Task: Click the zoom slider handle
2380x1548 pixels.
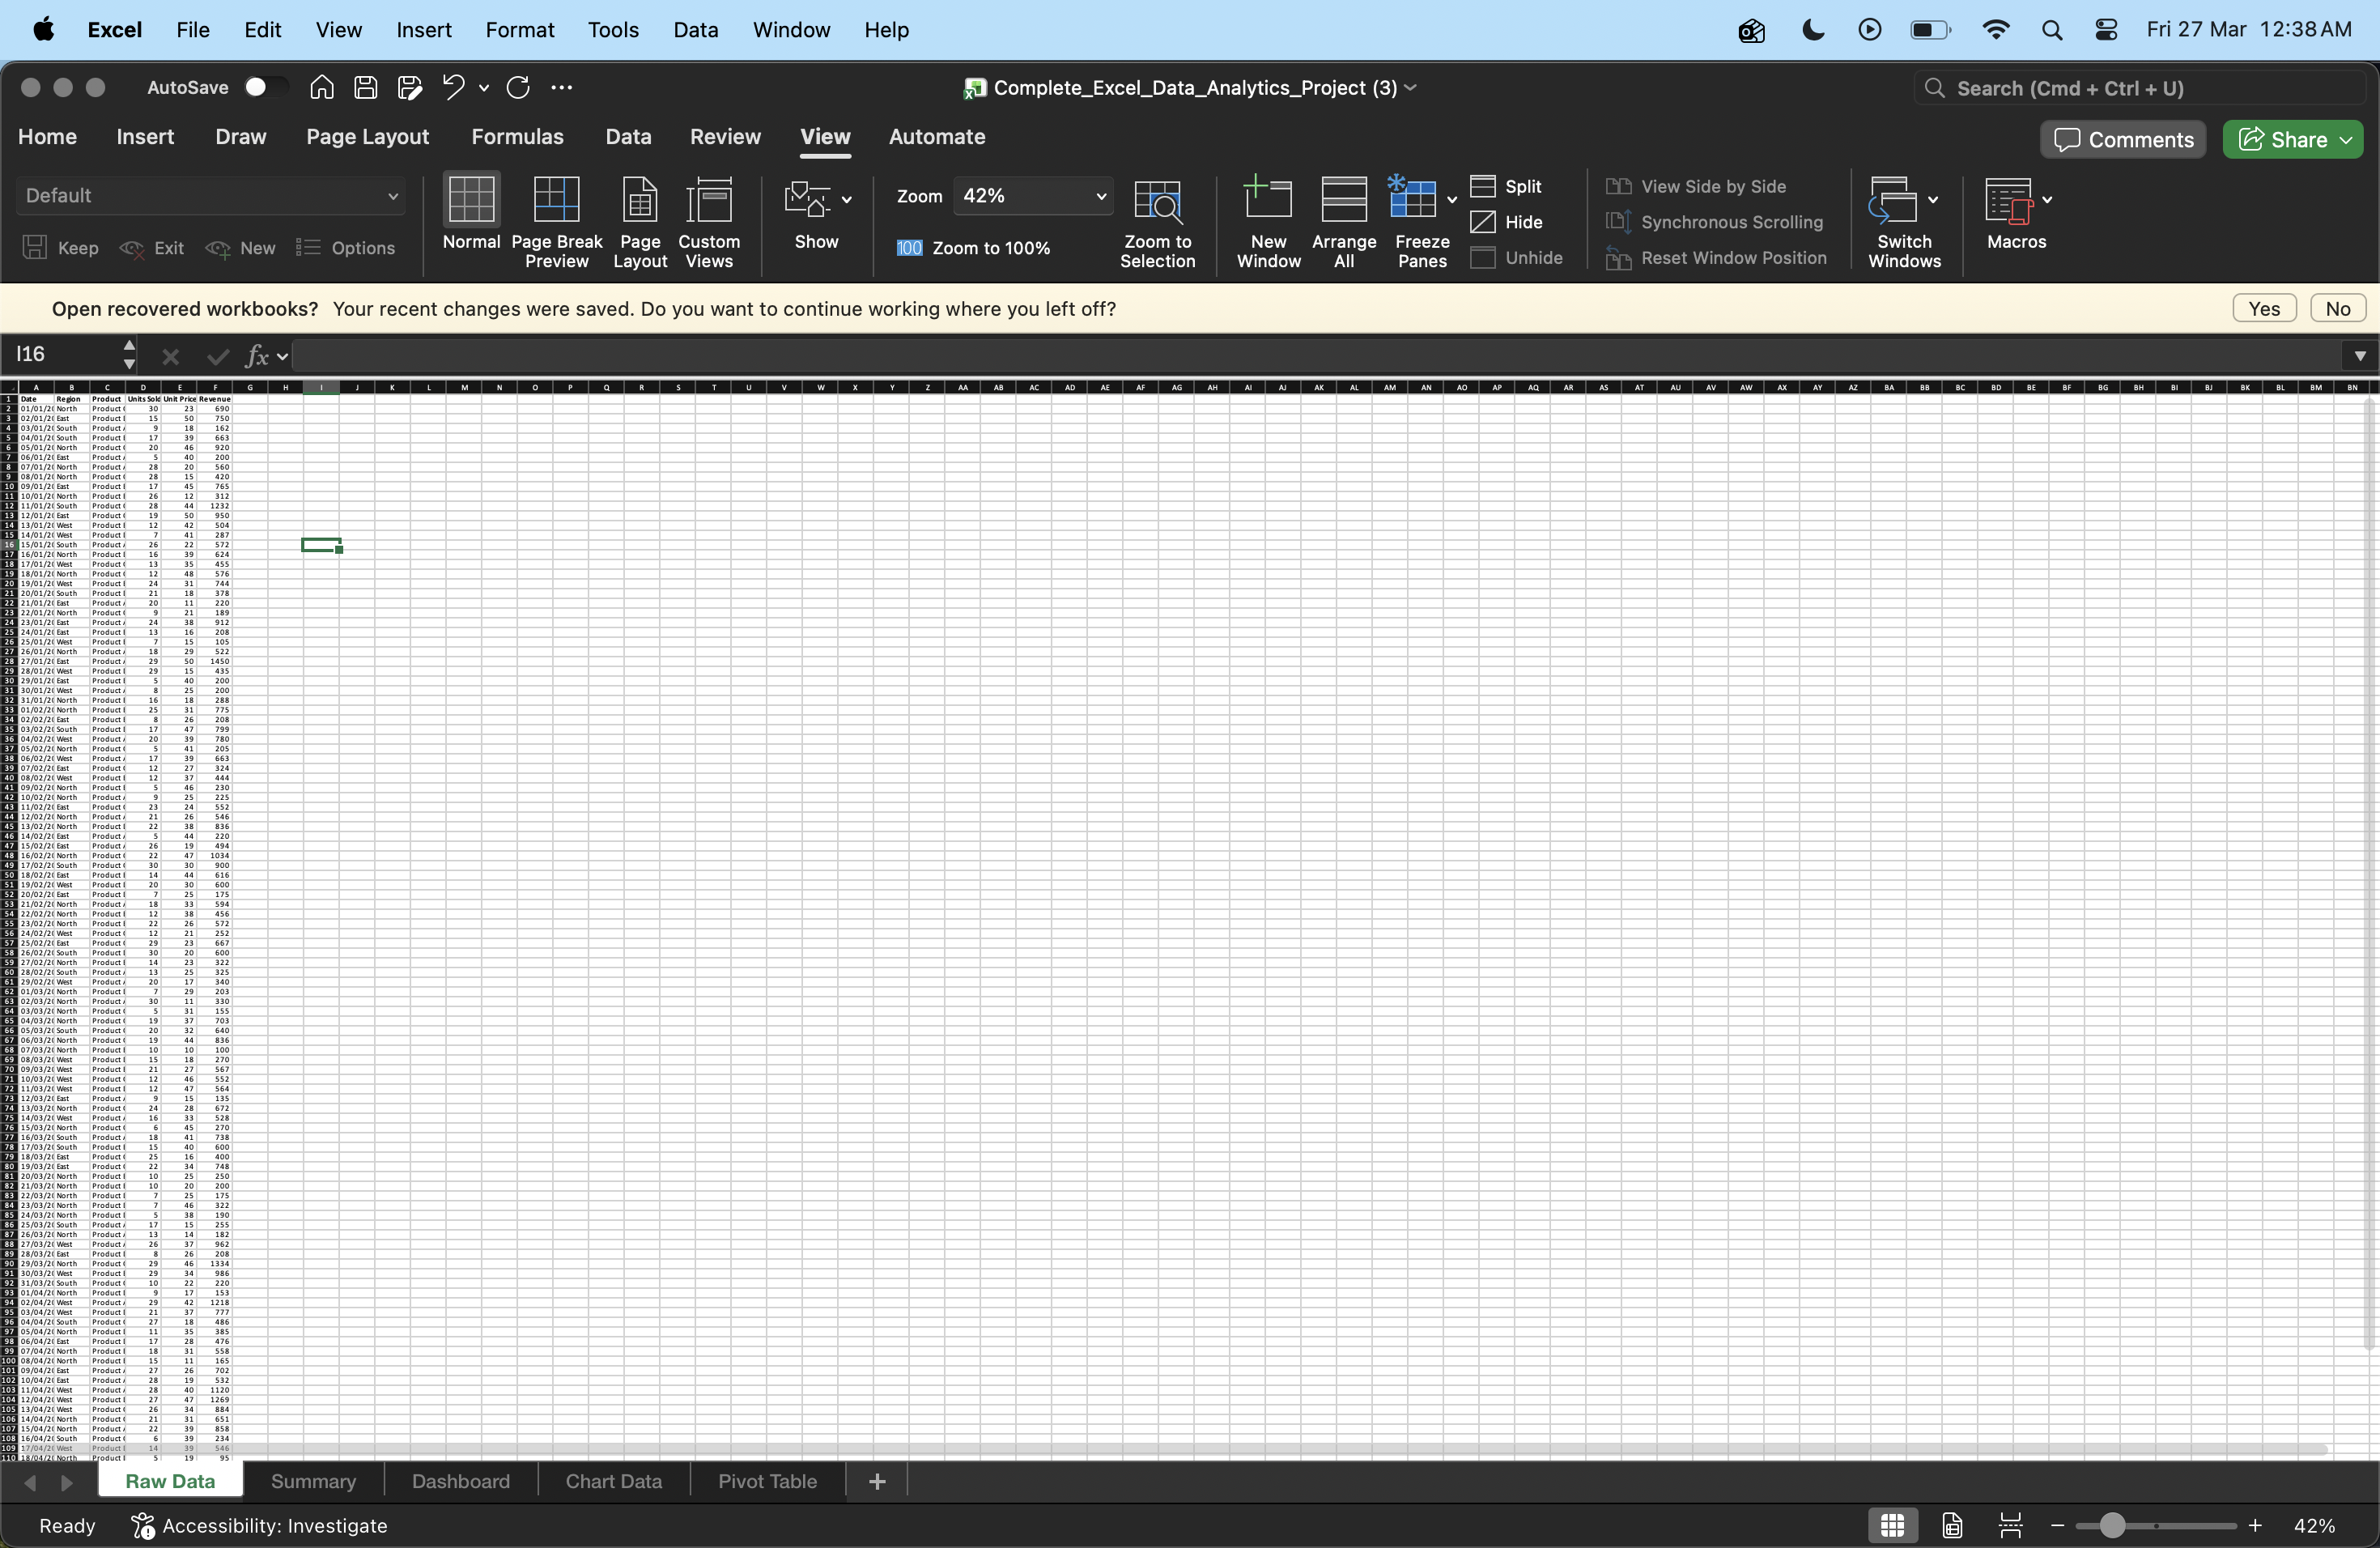Action: pos(2111,1526)
